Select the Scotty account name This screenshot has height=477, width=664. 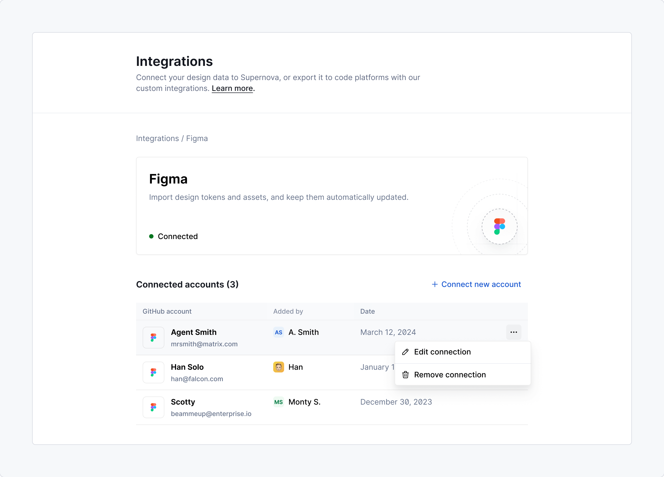pyautogui.click(x=183, y=402)
